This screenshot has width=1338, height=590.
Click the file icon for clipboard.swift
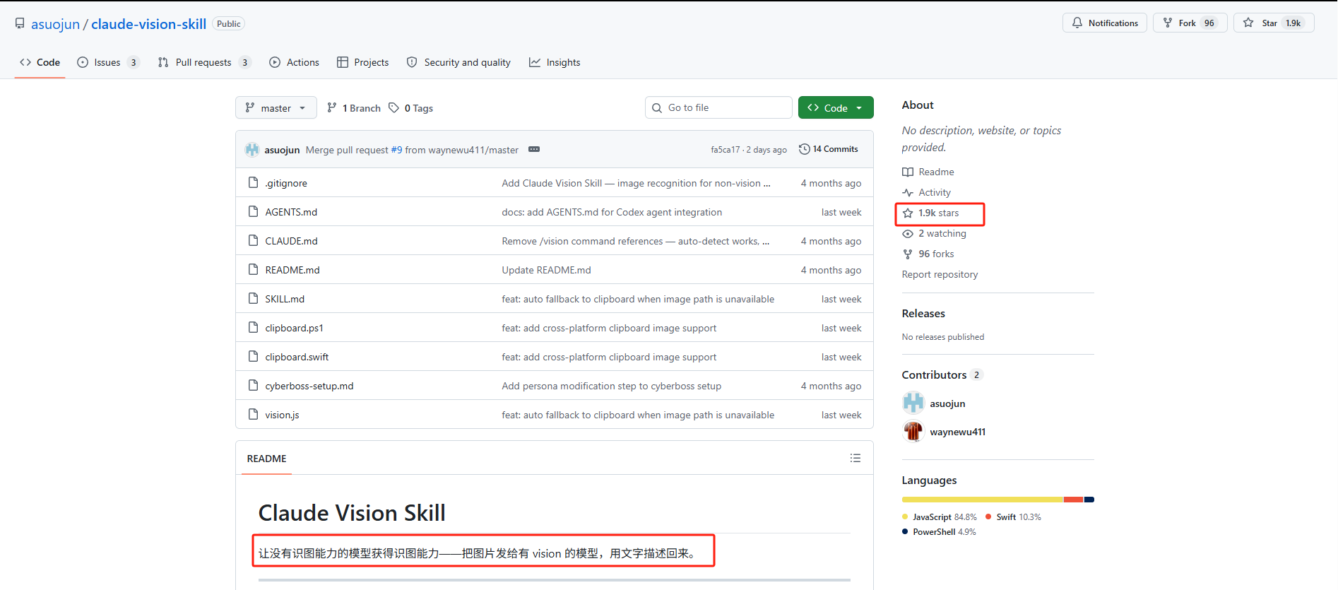point(253,357)
